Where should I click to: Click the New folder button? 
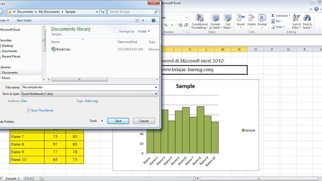pyautogui.click(x=24, y=21)
